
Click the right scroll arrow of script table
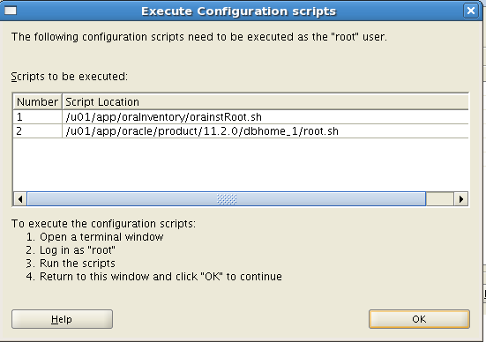461,199
